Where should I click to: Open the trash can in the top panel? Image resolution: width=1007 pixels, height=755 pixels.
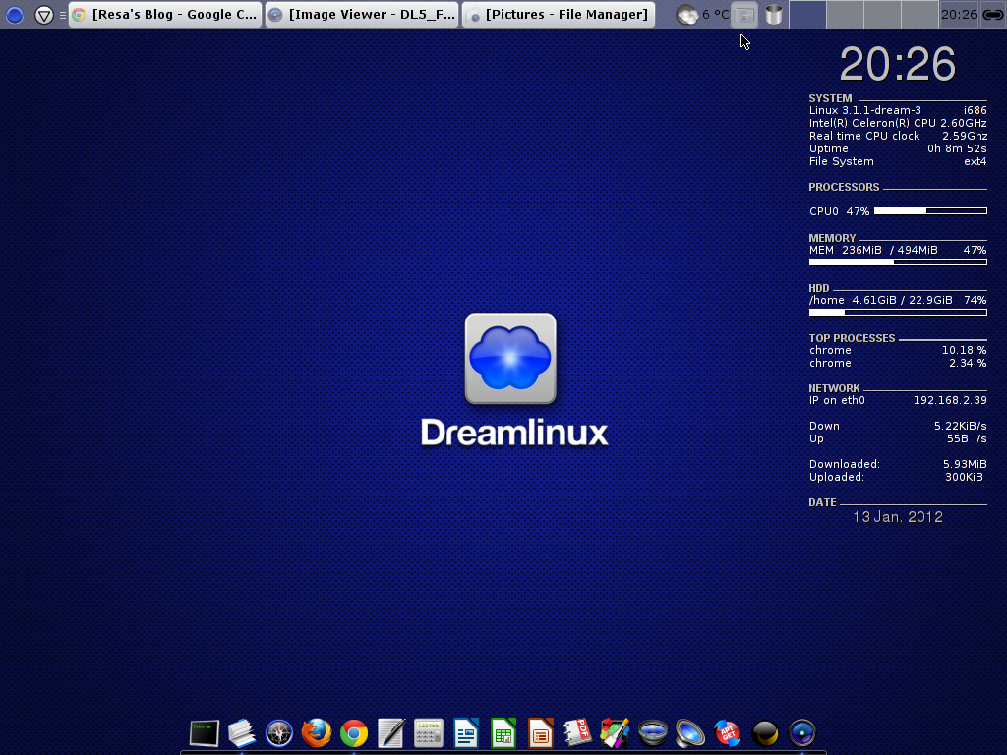[x=773, y=14]
